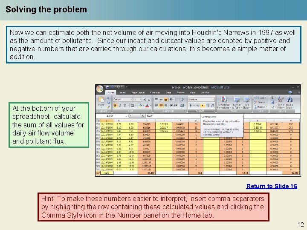This screenshot has height=230, width=307.
Task: Click the Name Box showing A367
Action: [111, 116]
